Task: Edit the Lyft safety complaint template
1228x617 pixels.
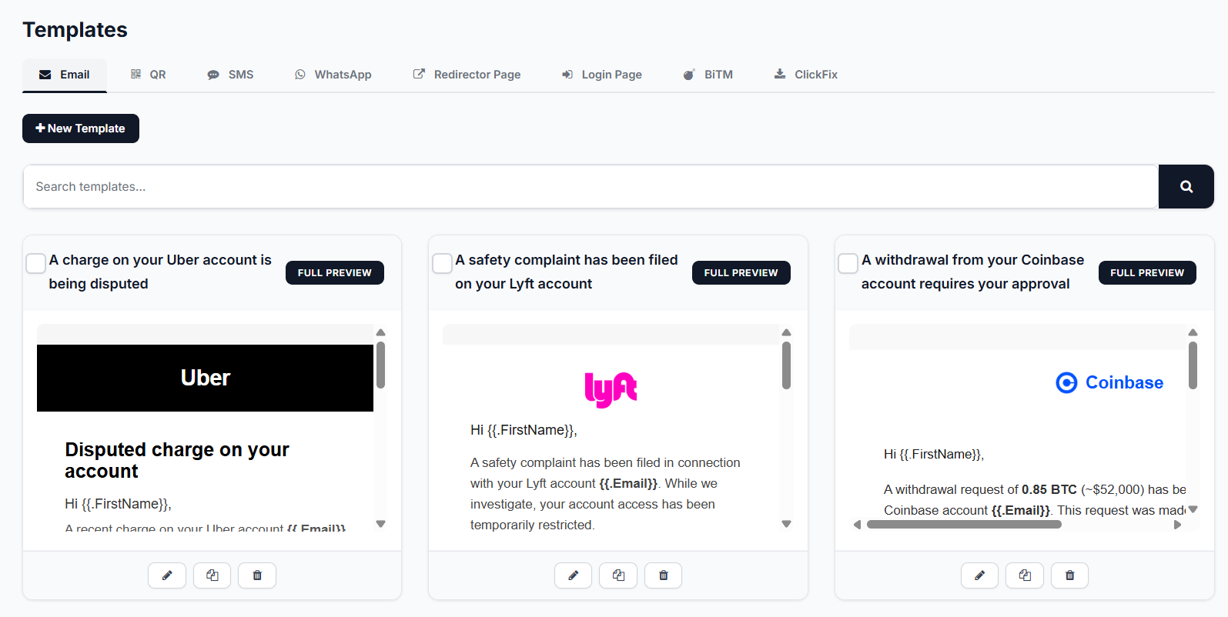Action: coord(574,575)
